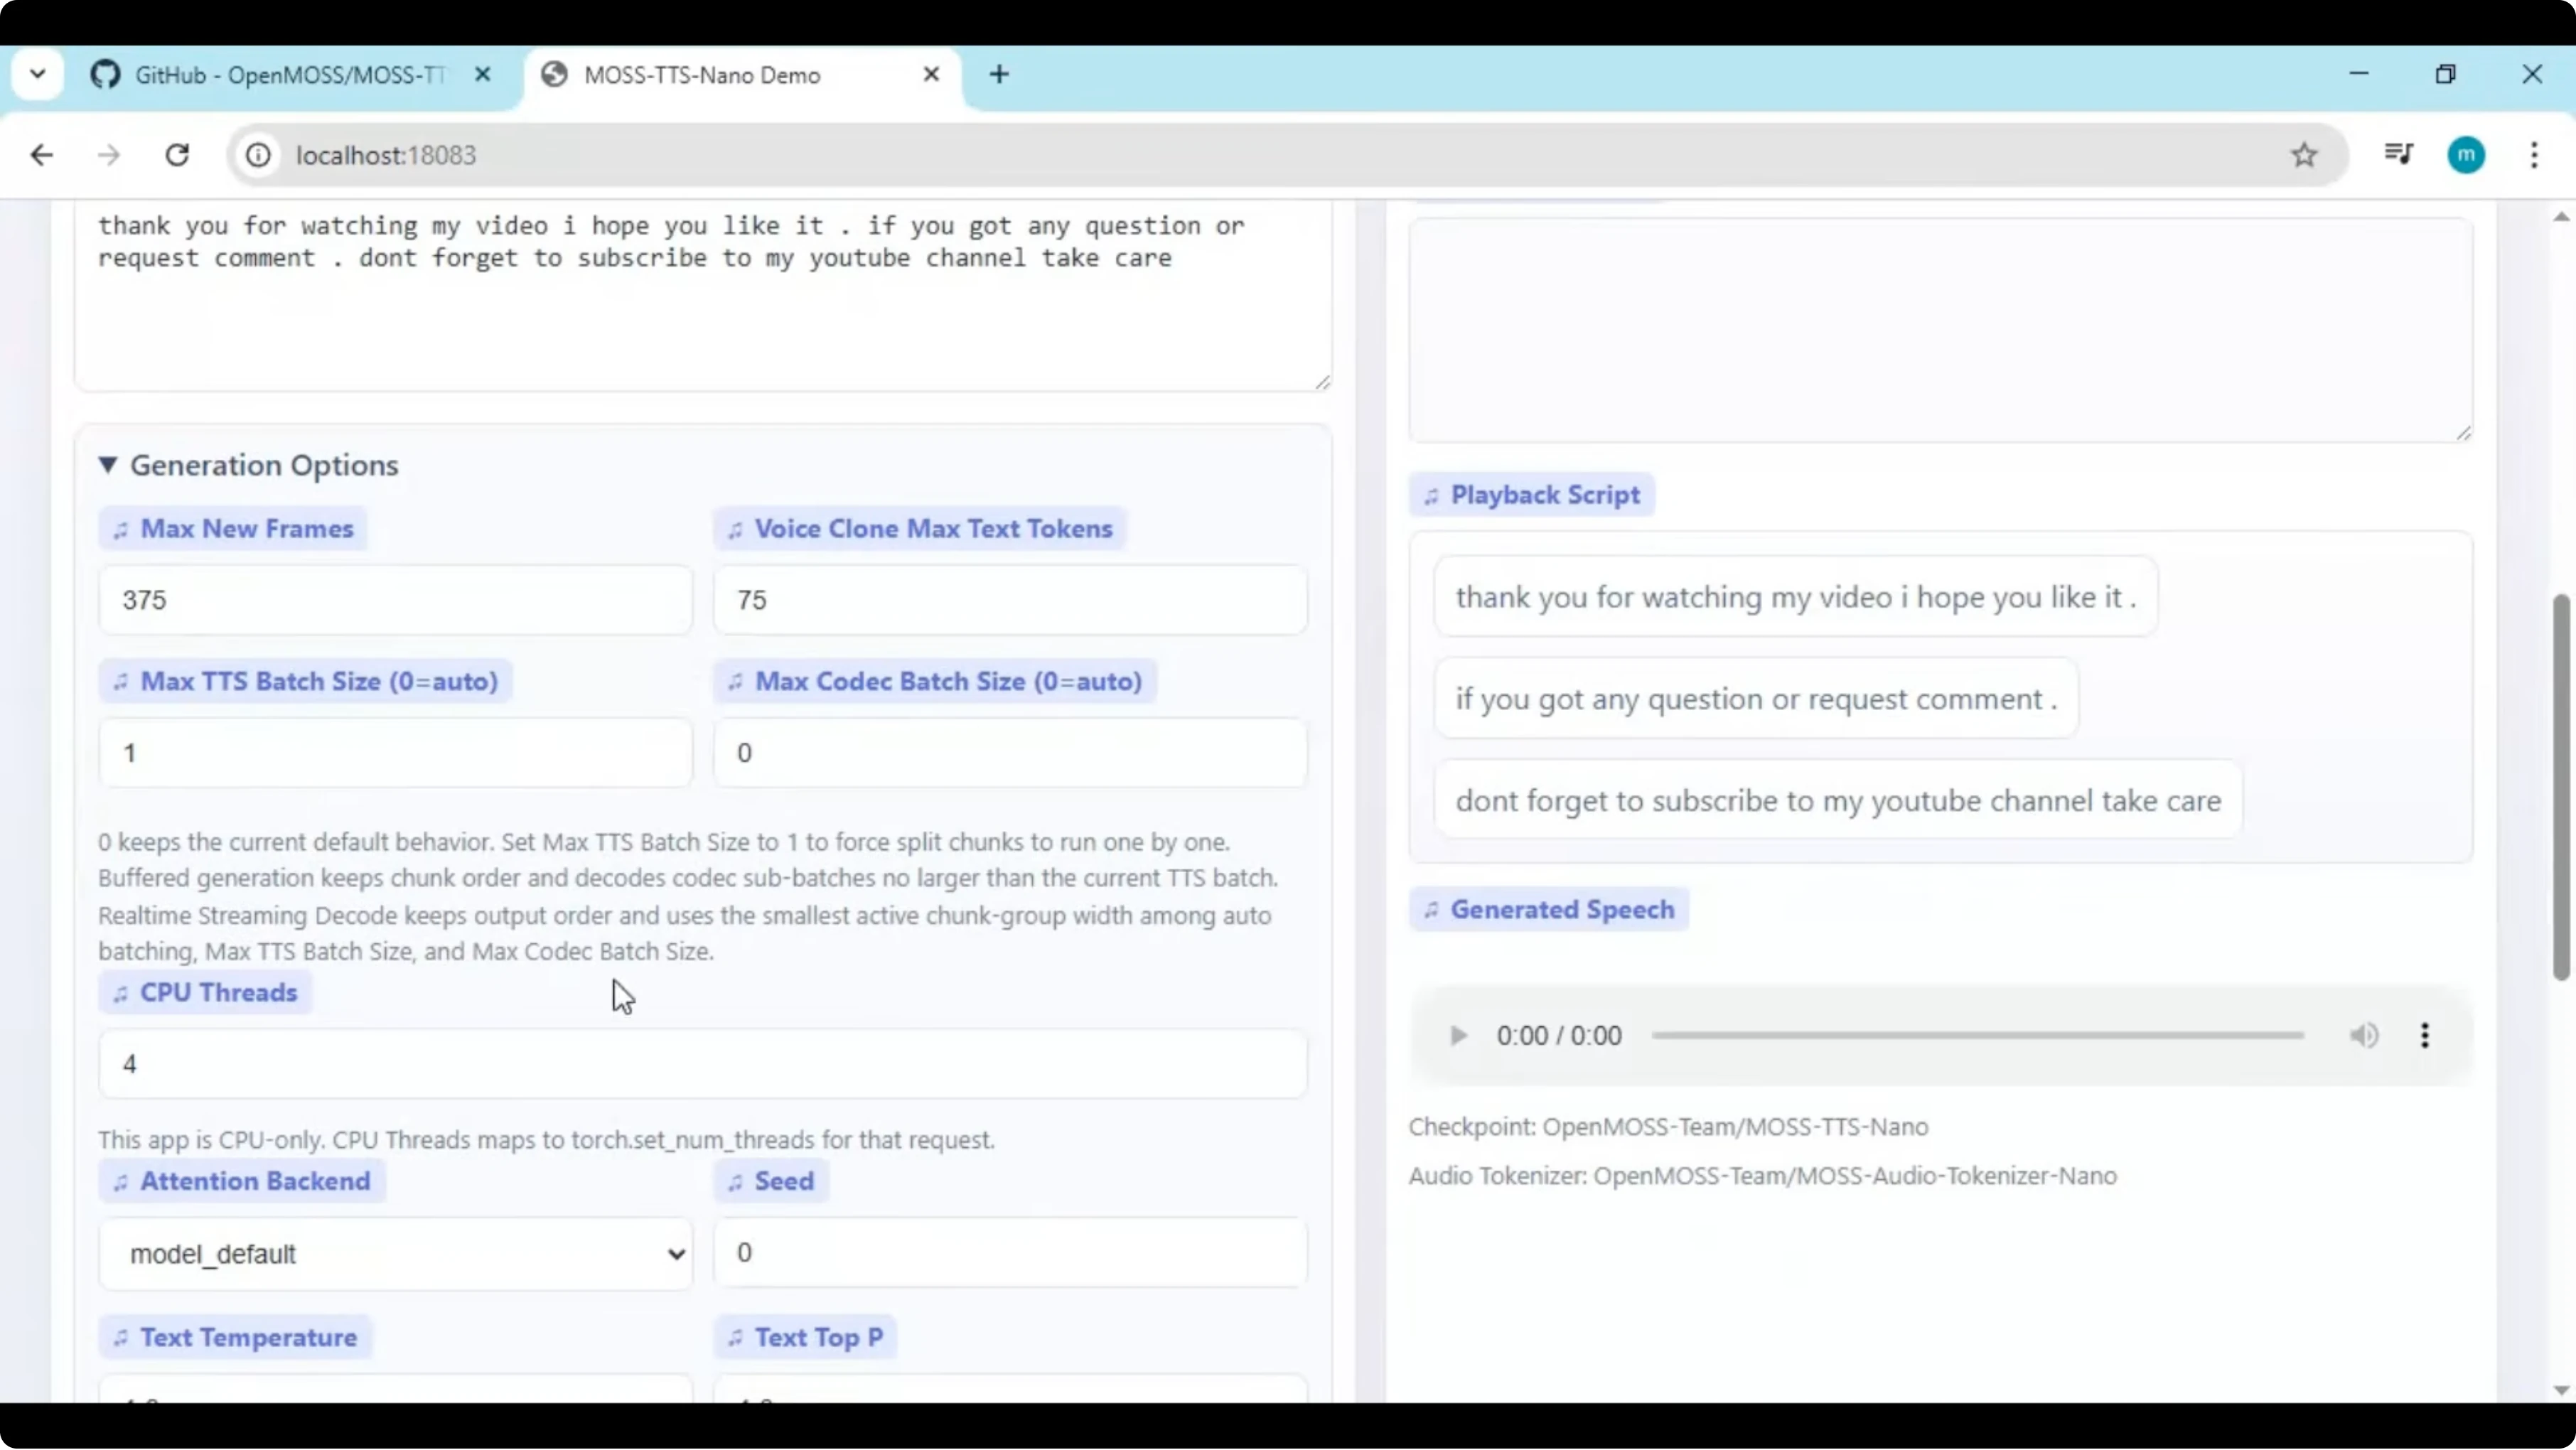Viewport: 2576px width, 1450px height.
Task: Close the MOSS-TTS-Nano Demo tab
Action: point(931,74)
